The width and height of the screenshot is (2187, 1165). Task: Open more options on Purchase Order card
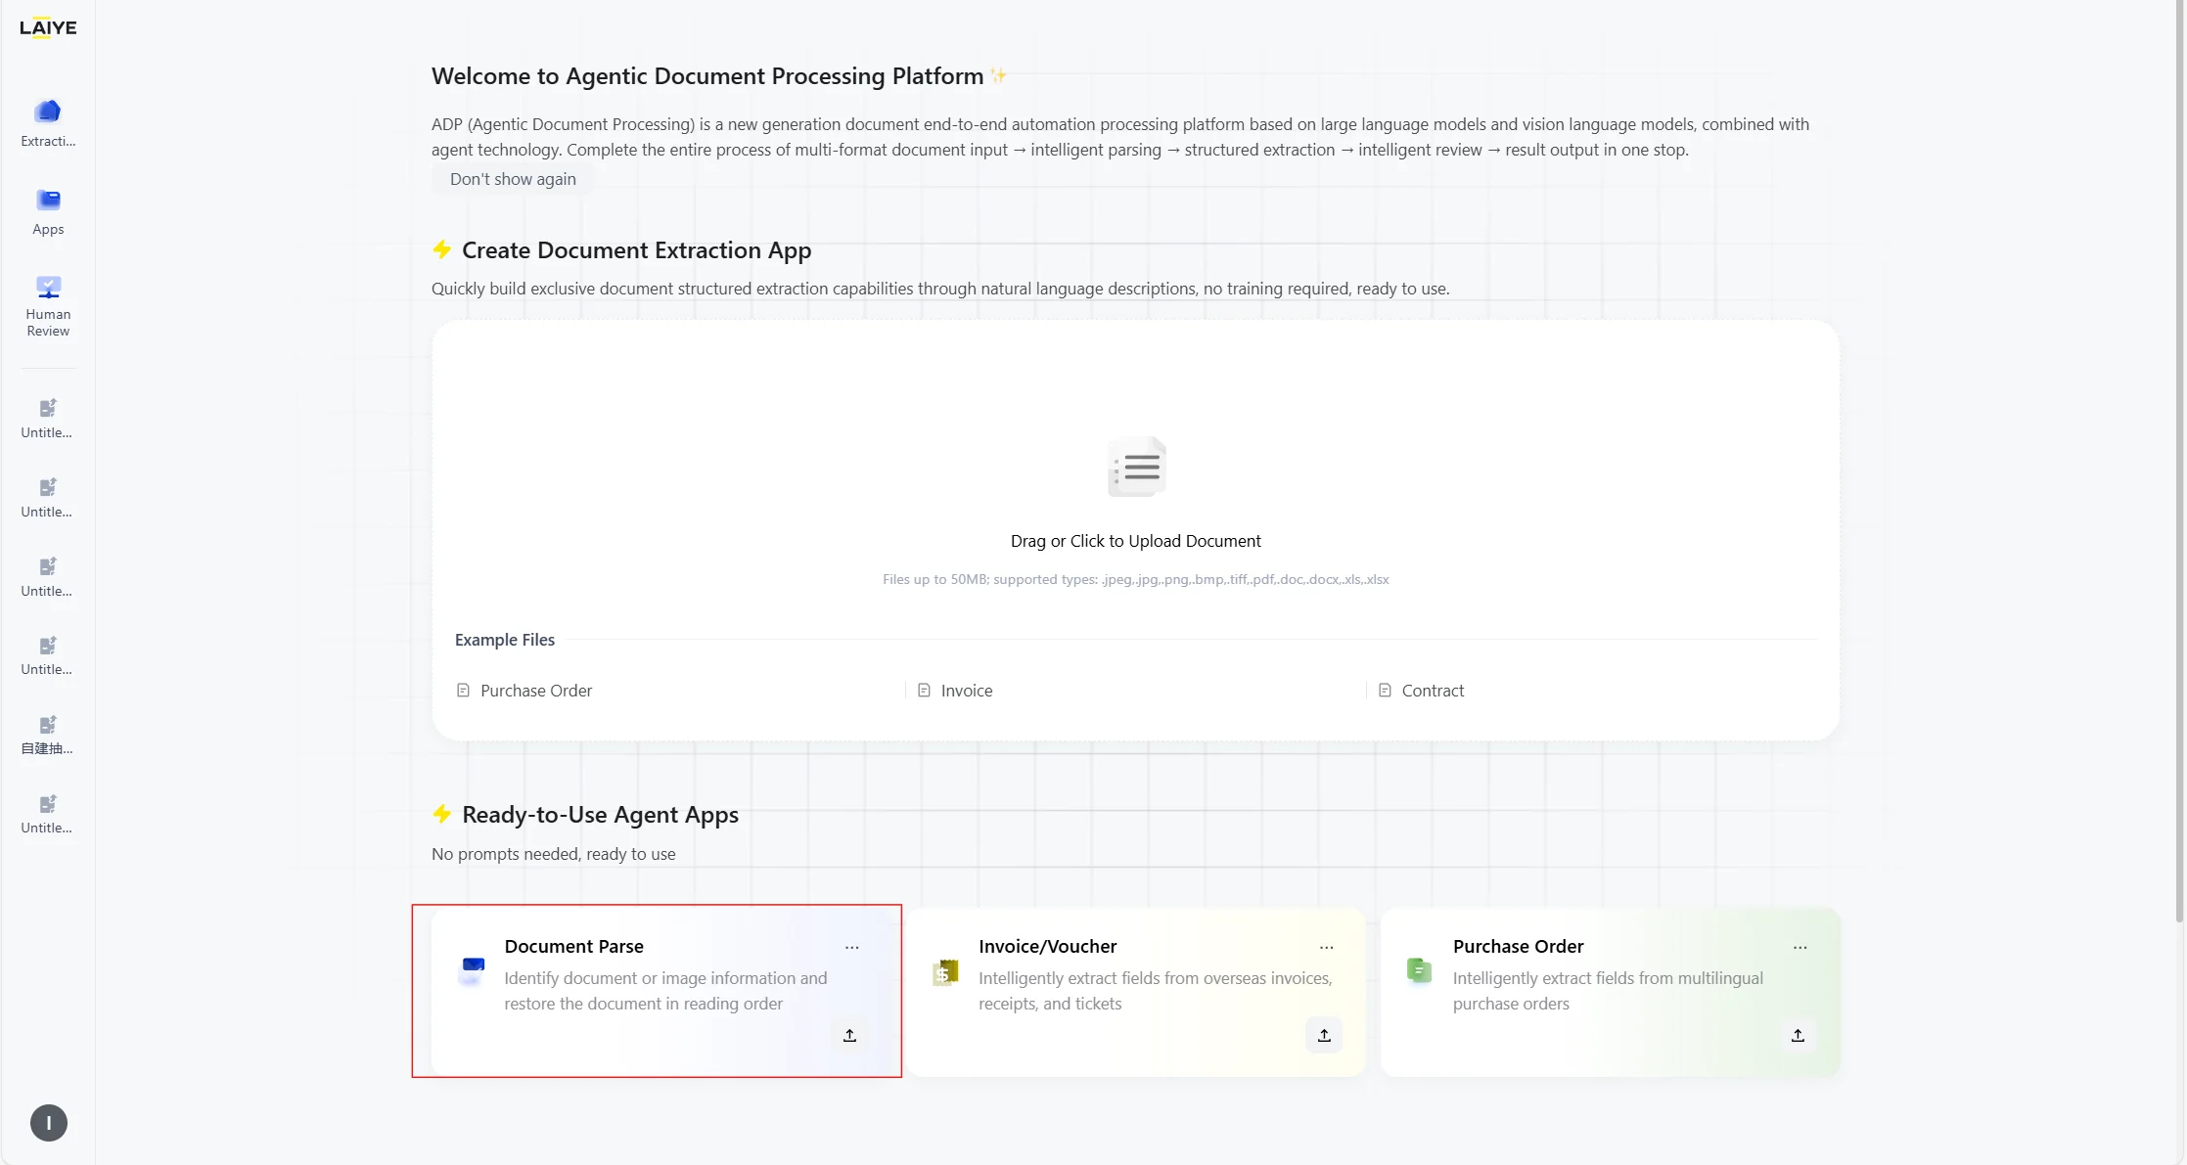coord(1800,947)
